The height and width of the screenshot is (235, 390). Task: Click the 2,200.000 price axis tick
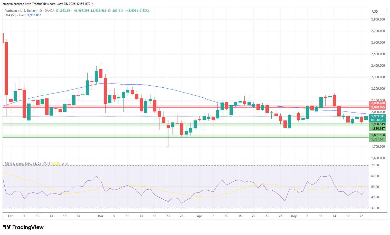(x=378, y=89)
